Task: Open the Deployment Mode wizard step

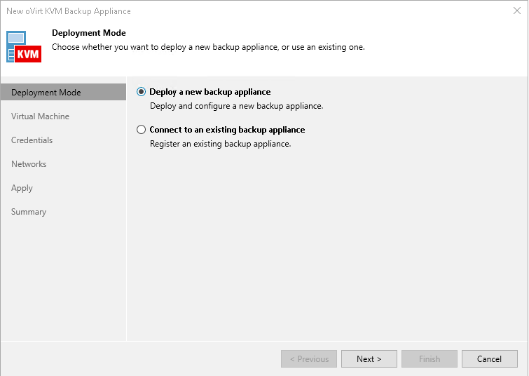Action: tap(46, 93)
